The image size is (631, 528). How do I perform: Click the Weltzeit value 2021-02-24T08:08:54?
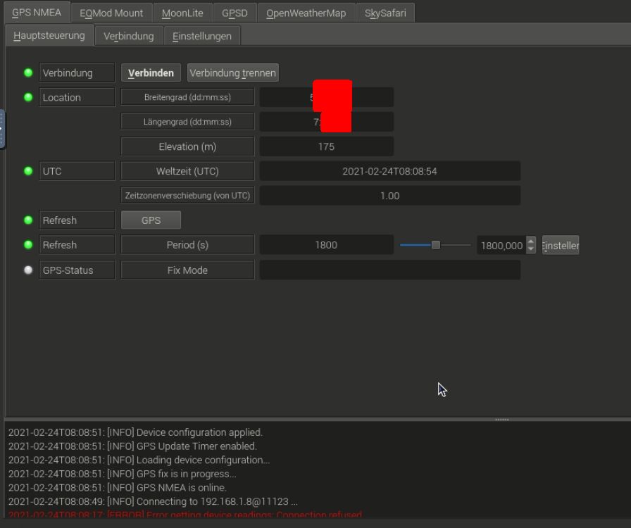tap(390, 171)
